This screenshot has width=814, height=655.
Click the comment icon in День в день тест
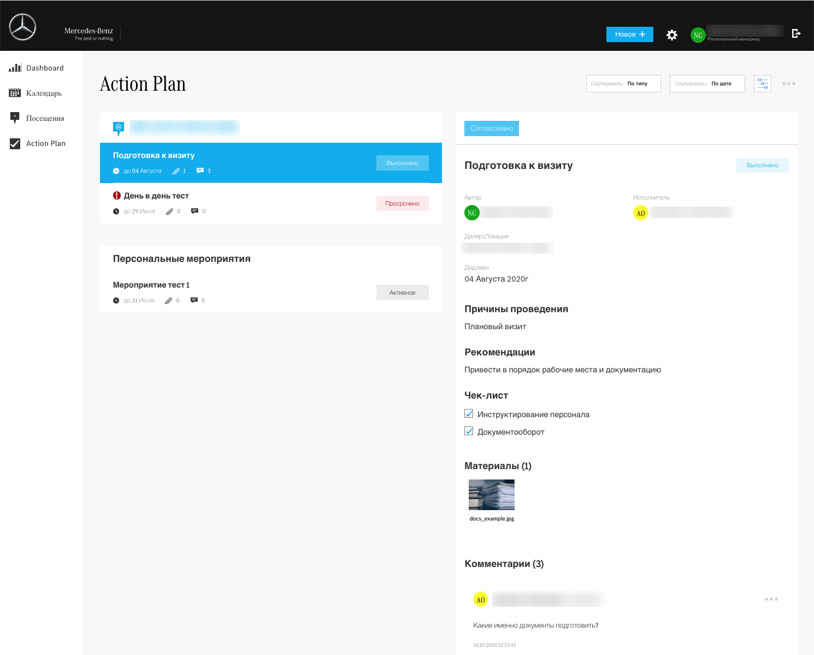coord(194,211)
